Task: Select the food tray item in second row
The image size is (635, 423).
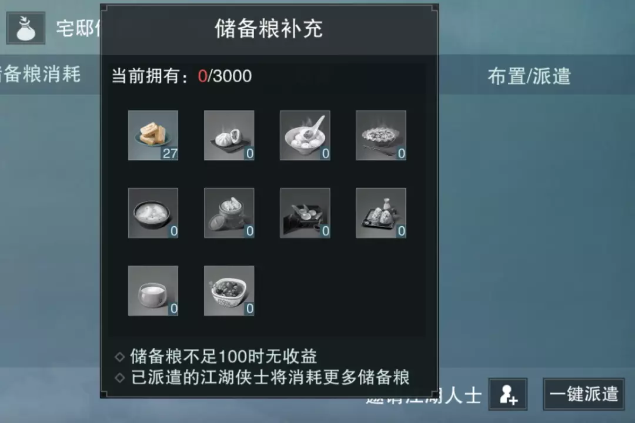Action: pyautogui.click(x=305, y=213)
